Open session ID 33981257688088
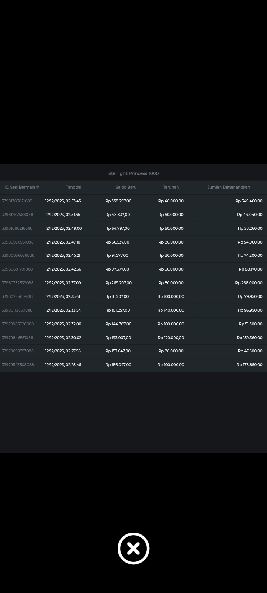 [17, 215]
